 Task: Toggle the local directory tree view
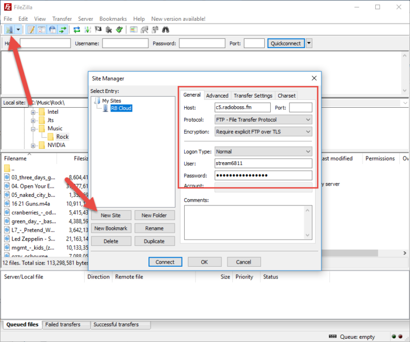[x=42, y=30]
